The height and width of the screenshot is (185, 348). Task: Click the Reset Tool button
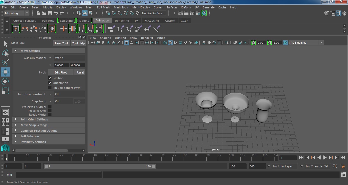(x=61, y=43)
